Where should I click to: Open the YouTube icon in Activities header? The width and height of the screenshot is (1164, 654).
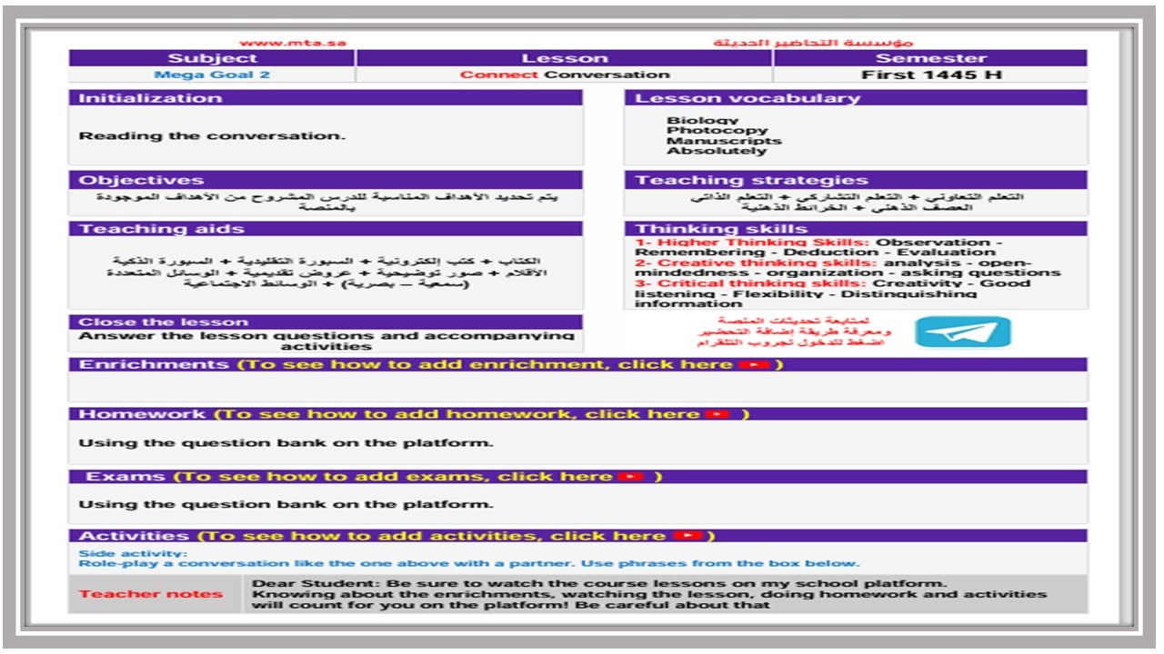point(688,536)
